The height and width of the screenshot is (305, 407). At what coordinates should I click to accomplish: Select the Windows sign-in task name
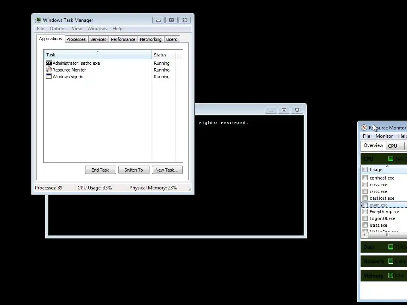(x=68, y=77)
